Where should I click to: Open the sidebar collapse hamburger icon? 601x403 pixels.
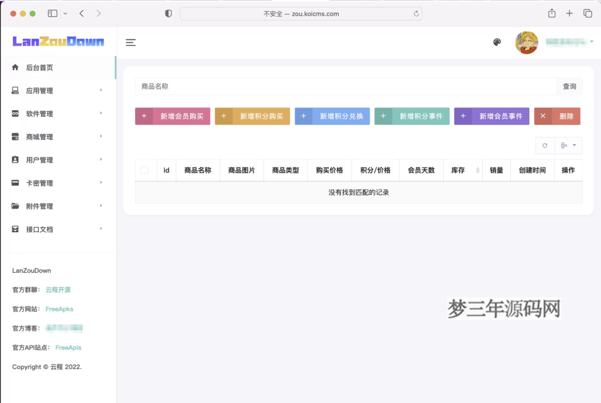(x=130, y=42)
